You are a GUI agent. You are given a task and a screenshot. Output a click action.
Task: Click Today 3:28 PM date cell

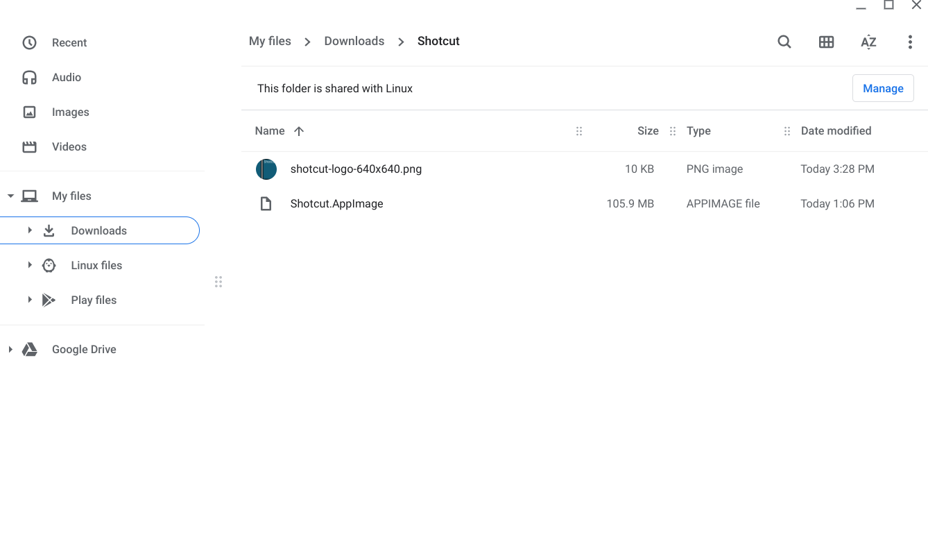tap(837, 169)
